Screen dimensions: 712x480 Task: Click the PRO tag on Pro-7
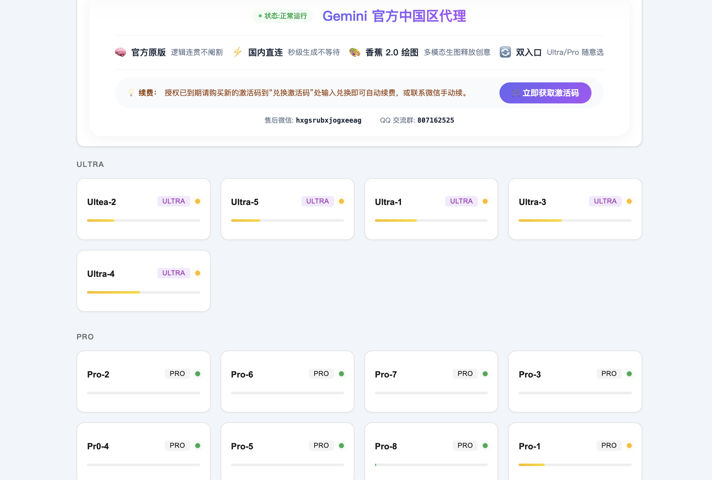465,374
